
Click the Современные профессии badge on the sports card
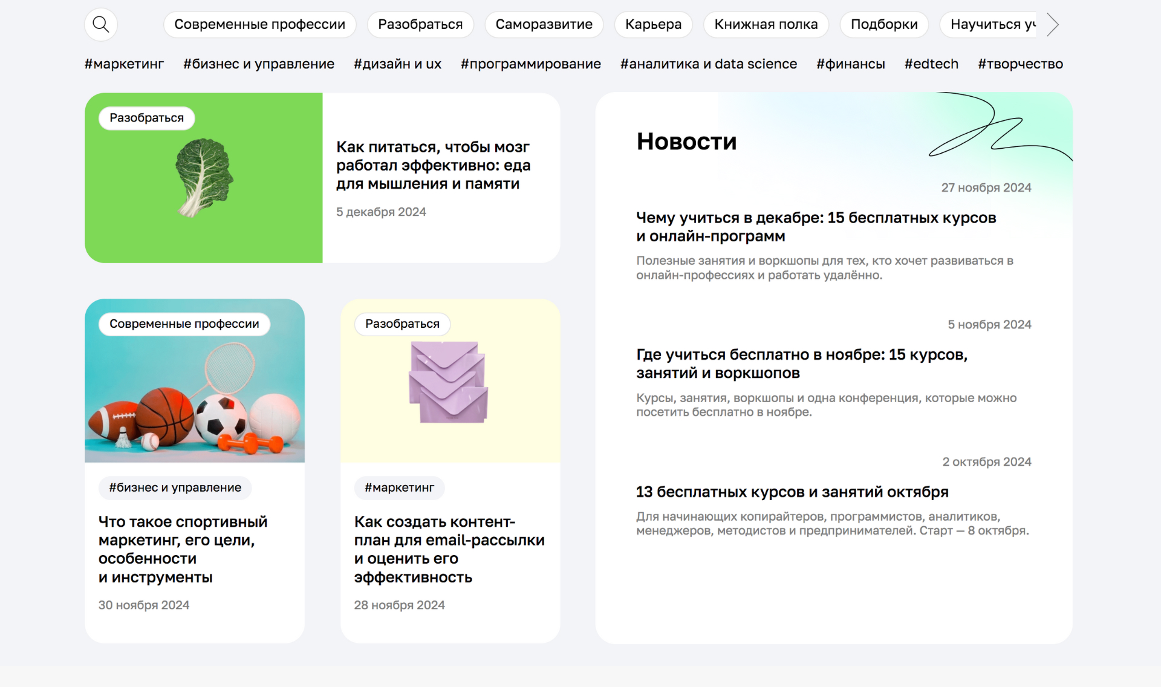coord(184,324)
